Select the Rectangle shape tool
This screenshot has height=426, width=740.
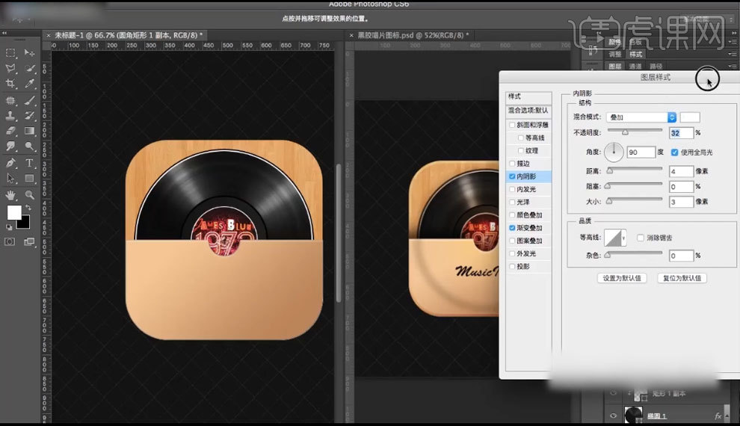(x=29, y=179)
